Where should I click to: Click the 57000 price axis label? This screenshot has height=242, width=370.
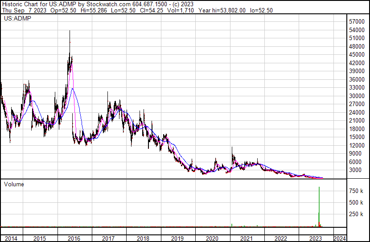coord(358,21)
